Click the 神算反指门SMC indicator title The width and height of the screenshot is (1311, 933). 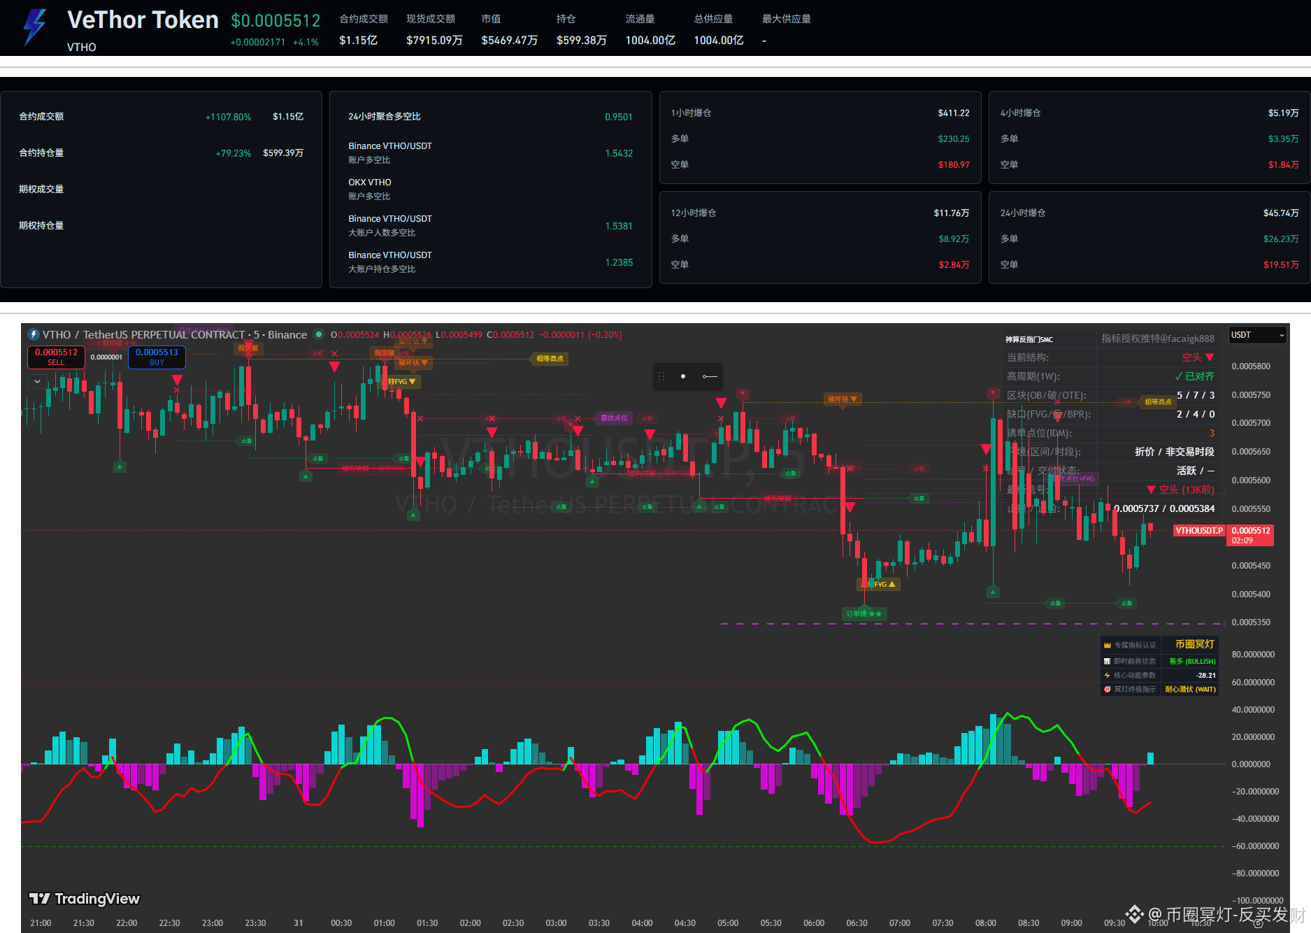click(1029, 339)
